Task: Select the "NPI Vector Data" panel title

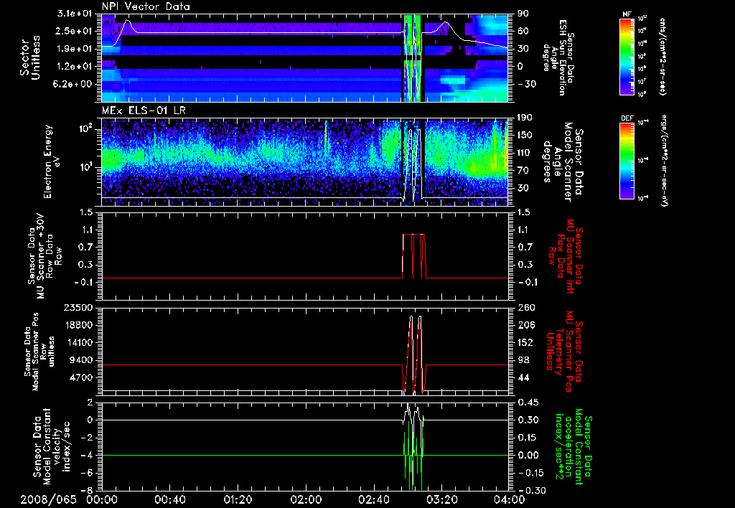Action: pyautogui.click(x=146, y=6)
